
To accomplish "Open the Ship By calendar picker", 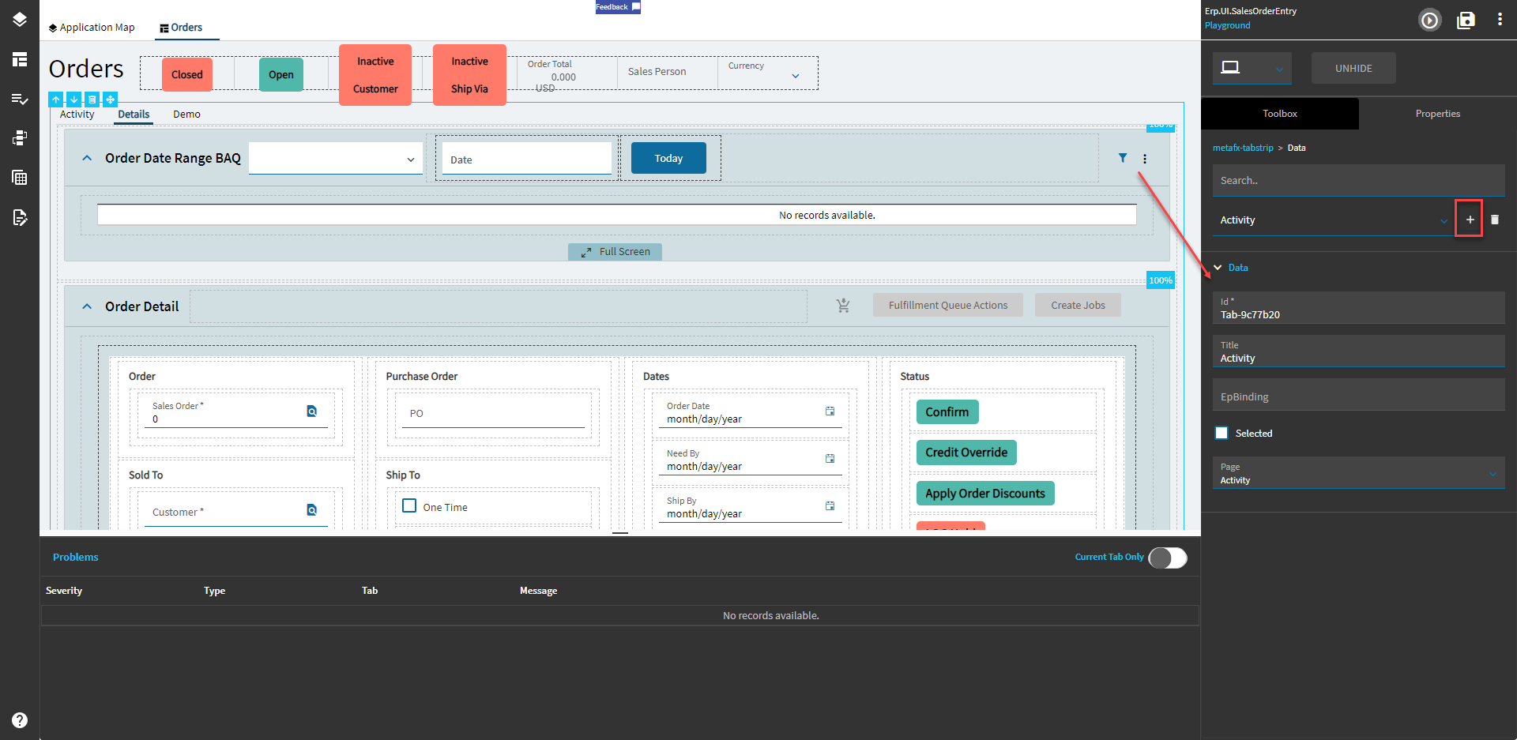I will click(830, 506).
